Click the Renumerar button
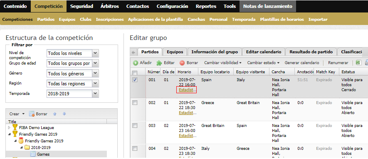Image resolution: width=368 pixels, height=159 pixels. pos(338,63)
